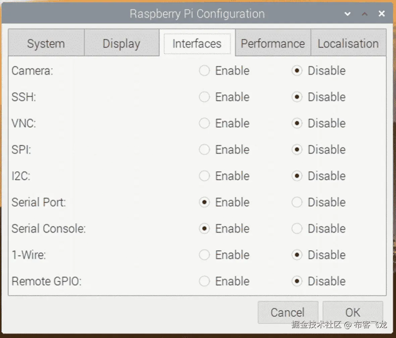The width and height of the screenshot is (396, 338).
Task: Select the Interfaces tab
Action: click(x=197, y=44)
